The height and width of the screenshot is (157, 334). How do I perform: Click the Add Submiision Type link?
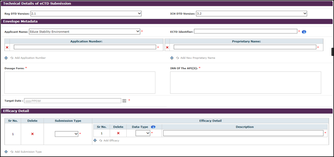pyautogui.click(x=28, y=152)
